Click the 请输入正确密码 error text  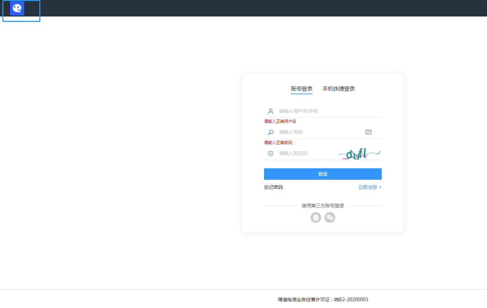coord(278,143)
